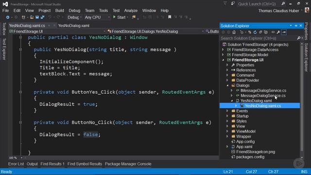Open Properties via the wrench icon

(278, 32)
